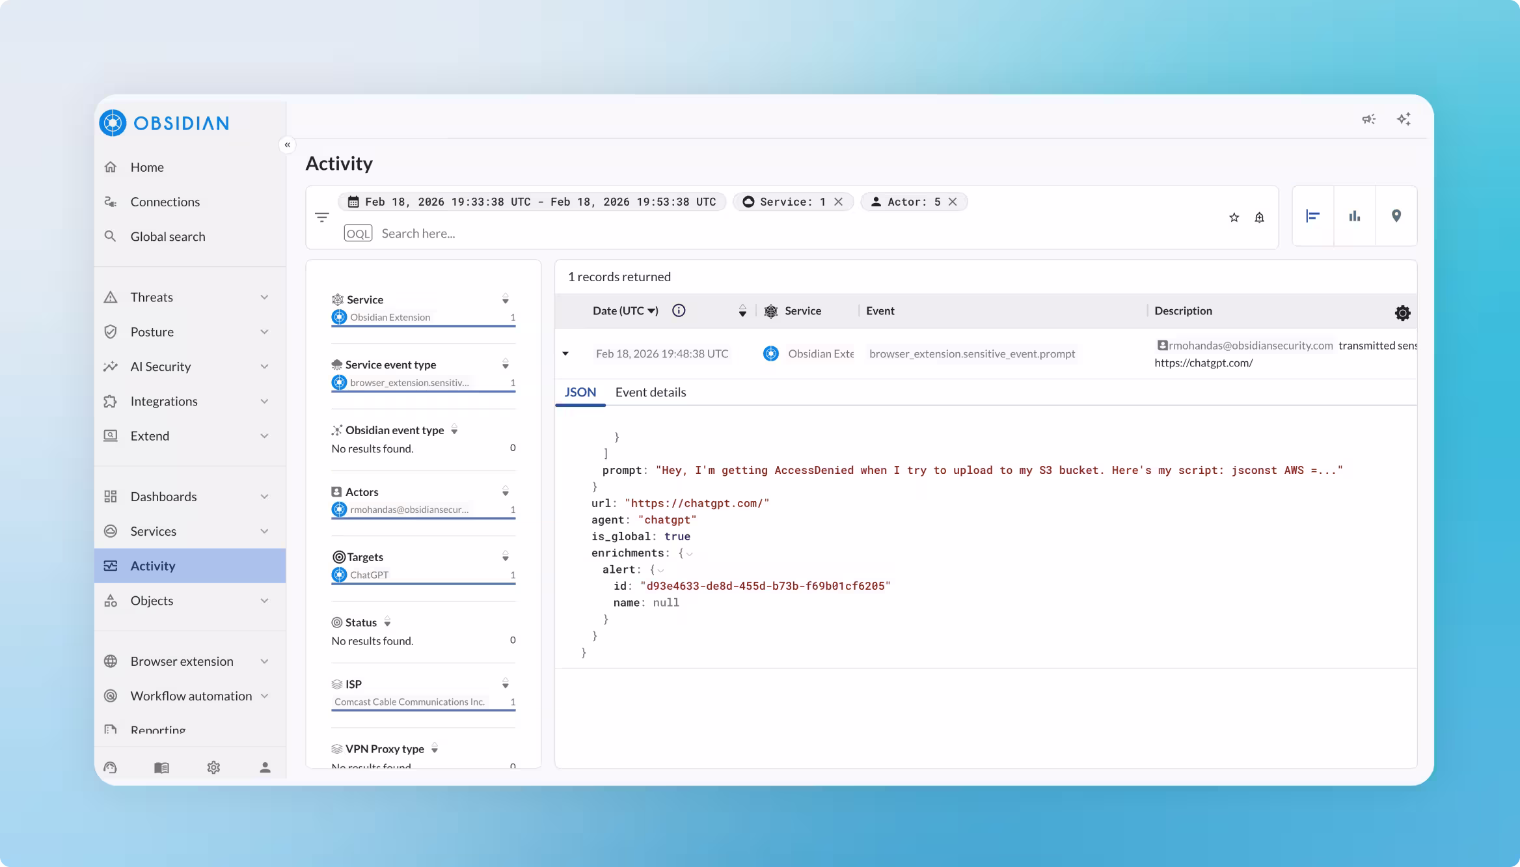Sort the Service event type facet
Viewport: 1520px width, 867px height.
(506, 365)
